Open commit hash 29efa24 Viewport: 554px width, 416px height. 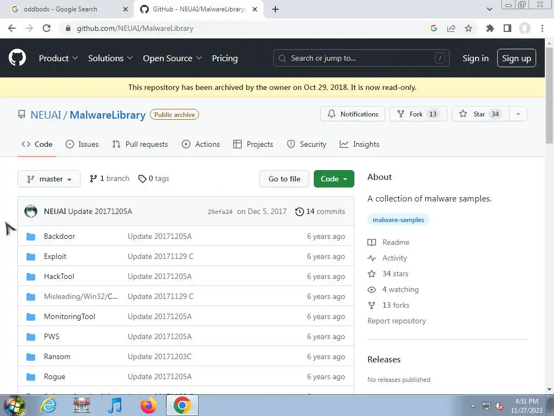click(x=220, y=212)
